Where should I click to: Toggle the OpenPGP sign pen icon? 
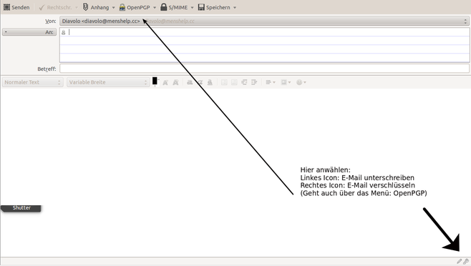tap(459, 262)
